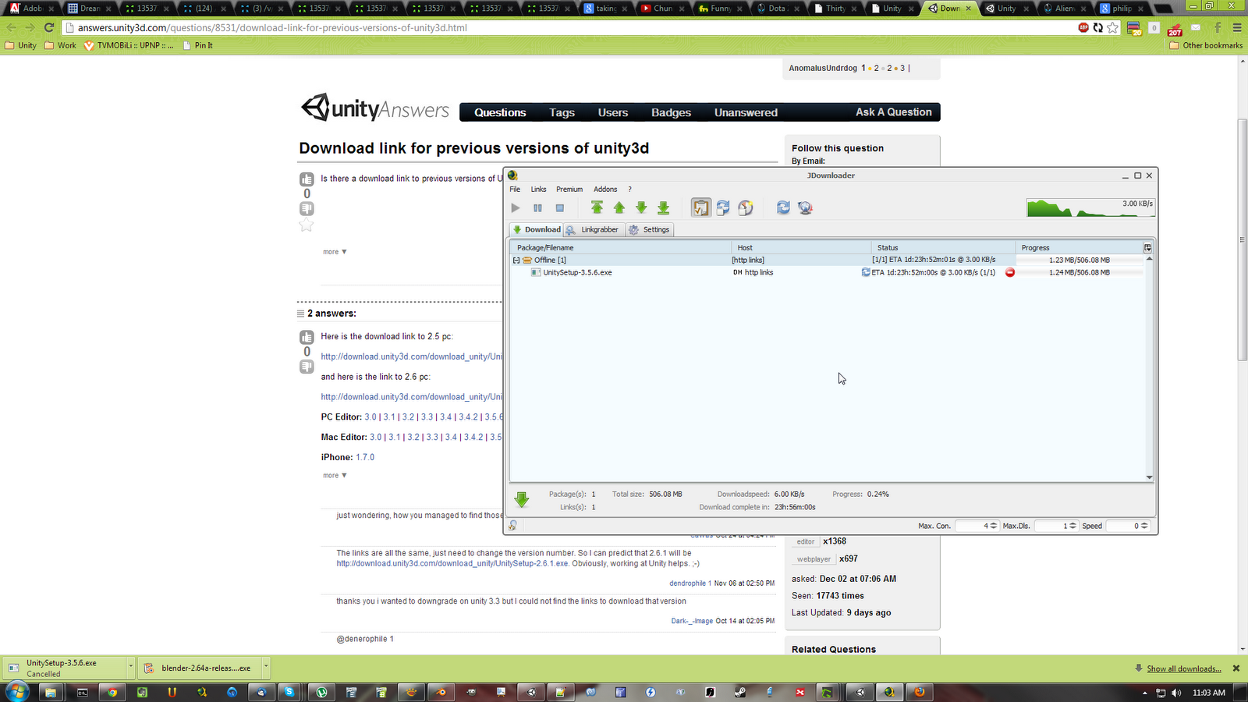Image resolution: width=1248 pixels, height=702 pixels.
Task: Click UnitySetup row progress bar
Action: [1080, 273]
